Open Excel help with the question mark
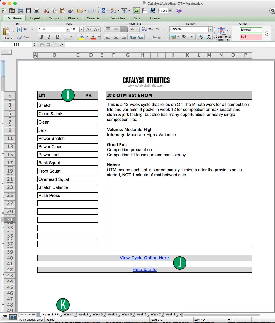The height and width of the screenshot is (323, 275). pos(179,11)
